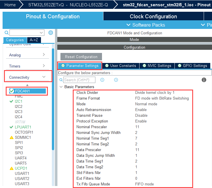Click the next search result arrow icon
Viewport: 212px width, 188px height.
(x=116, y=80)
